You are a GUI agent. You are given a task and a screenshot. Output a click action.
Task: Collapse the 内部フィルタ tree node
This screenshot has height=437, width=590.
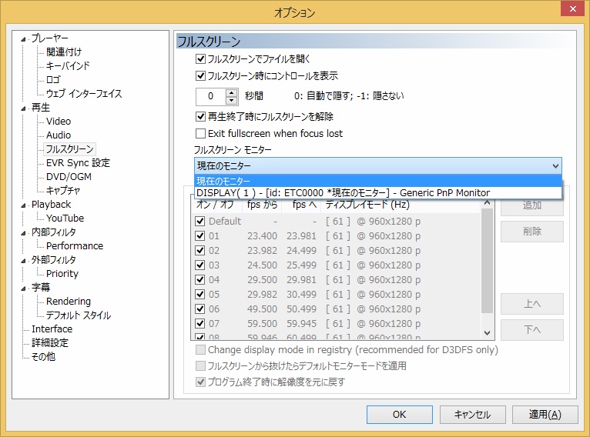click(x=23, y=233)
